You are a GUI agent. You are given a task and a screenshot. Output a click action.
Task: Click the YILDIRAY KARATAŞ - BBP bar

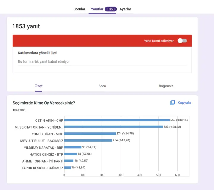pos(73,147)
